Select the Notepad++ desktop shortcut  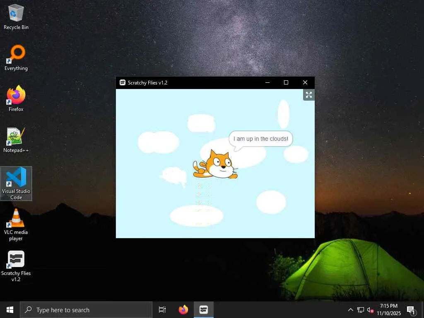(x=16, y=140)
